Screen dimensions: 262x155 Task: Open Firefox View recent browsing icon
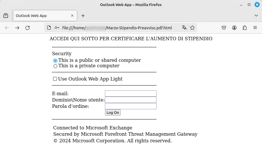click(6, 16)
